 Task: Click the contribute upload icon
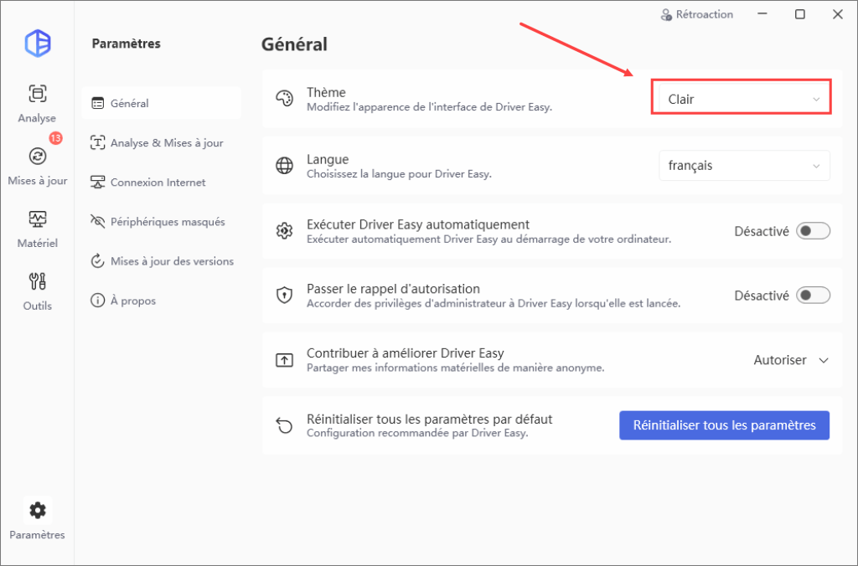pyautogui.click(x=285, y=360)
